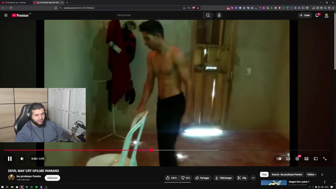Share the video via Partager
Viewport: 336px width, 189px height.
point(202,178)
